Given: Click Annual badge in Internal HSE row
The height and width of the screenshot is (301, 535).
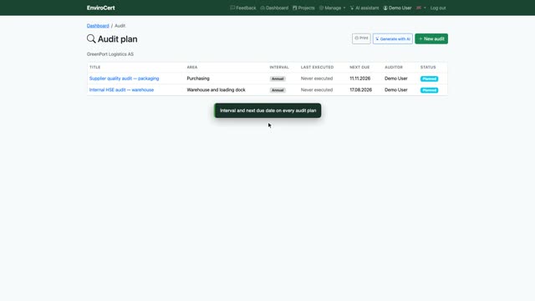Looking at the screenshot, I should 278,90.
